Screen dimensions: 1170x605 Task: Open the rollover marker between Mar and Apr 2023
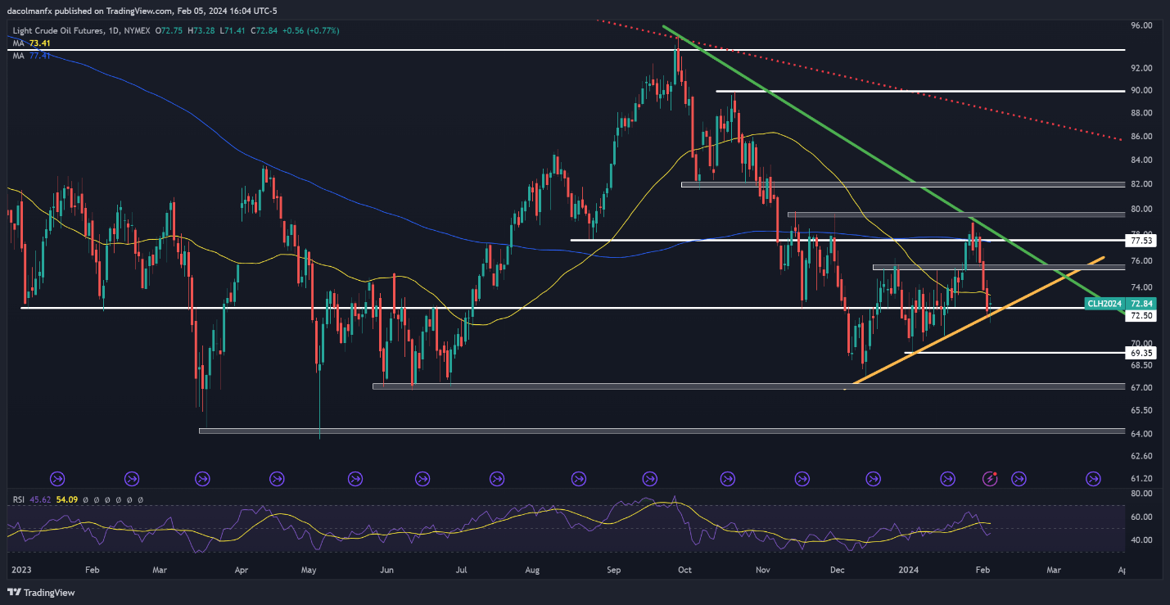click(x=203, y=477)
